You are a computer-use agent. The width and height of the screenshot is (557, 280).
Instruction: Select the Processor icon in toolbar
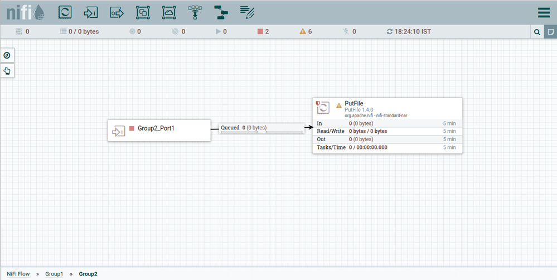click(x=65, y=12)
